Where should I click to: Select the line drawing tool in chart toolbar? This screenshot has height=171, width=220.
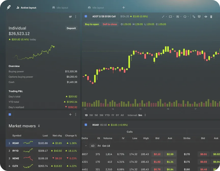coord(163,17)
